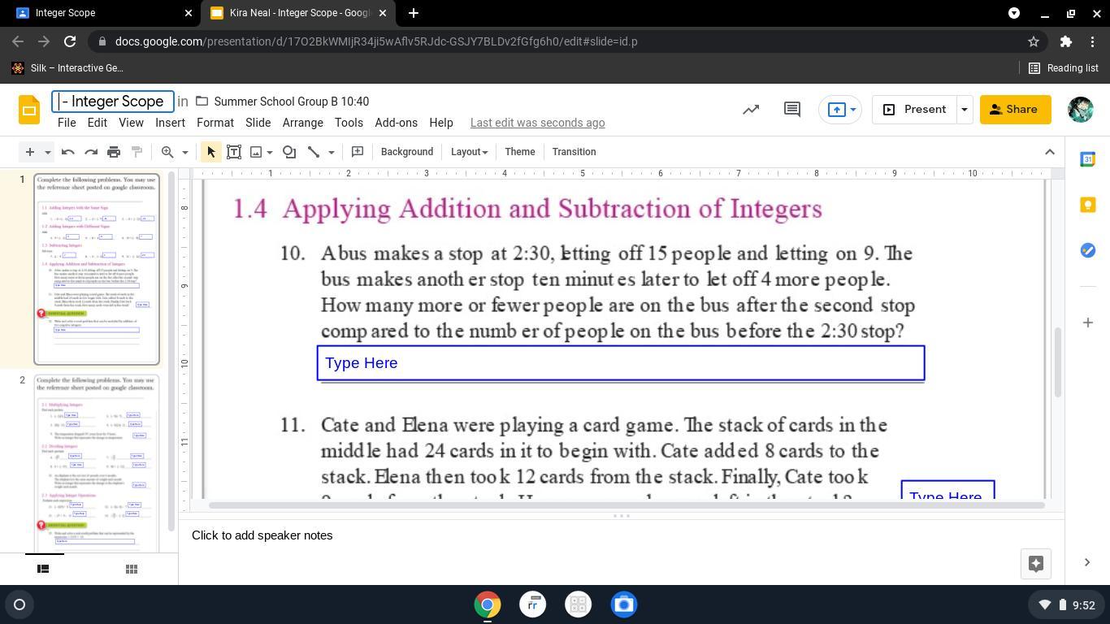Choose the Shape tool
The height and width of the screenshot is (624, 1110).
pos(289,152)
